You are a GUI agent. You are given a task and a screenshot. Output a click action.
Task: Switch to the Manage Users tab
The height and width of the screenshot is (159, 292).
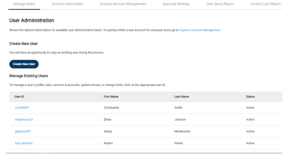(24, 4)
